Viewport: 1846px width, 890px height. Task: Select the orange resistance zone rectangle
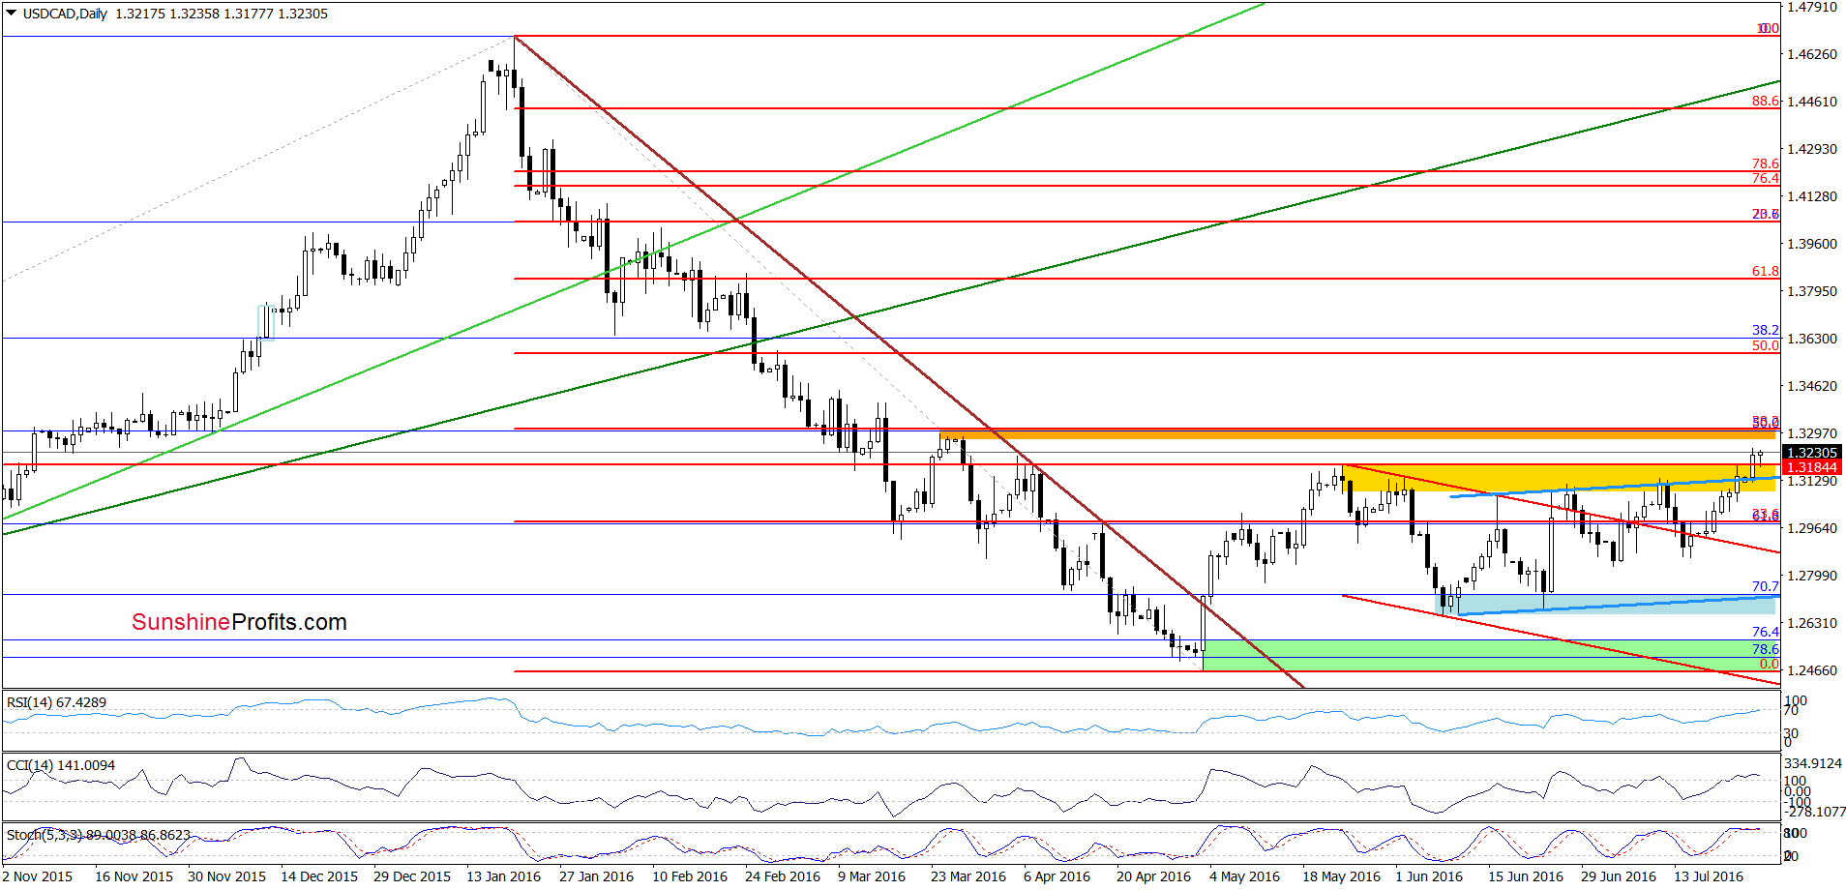(1359, 434)
